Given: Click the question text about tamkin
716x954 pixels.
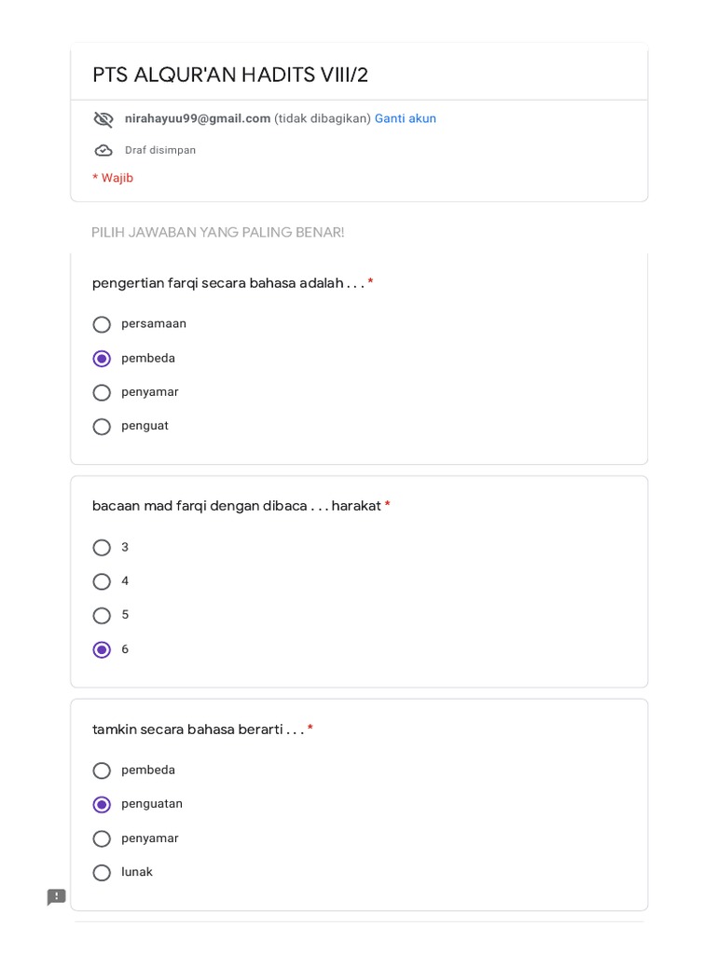Looking at the screenshot, I should (198, 729).
